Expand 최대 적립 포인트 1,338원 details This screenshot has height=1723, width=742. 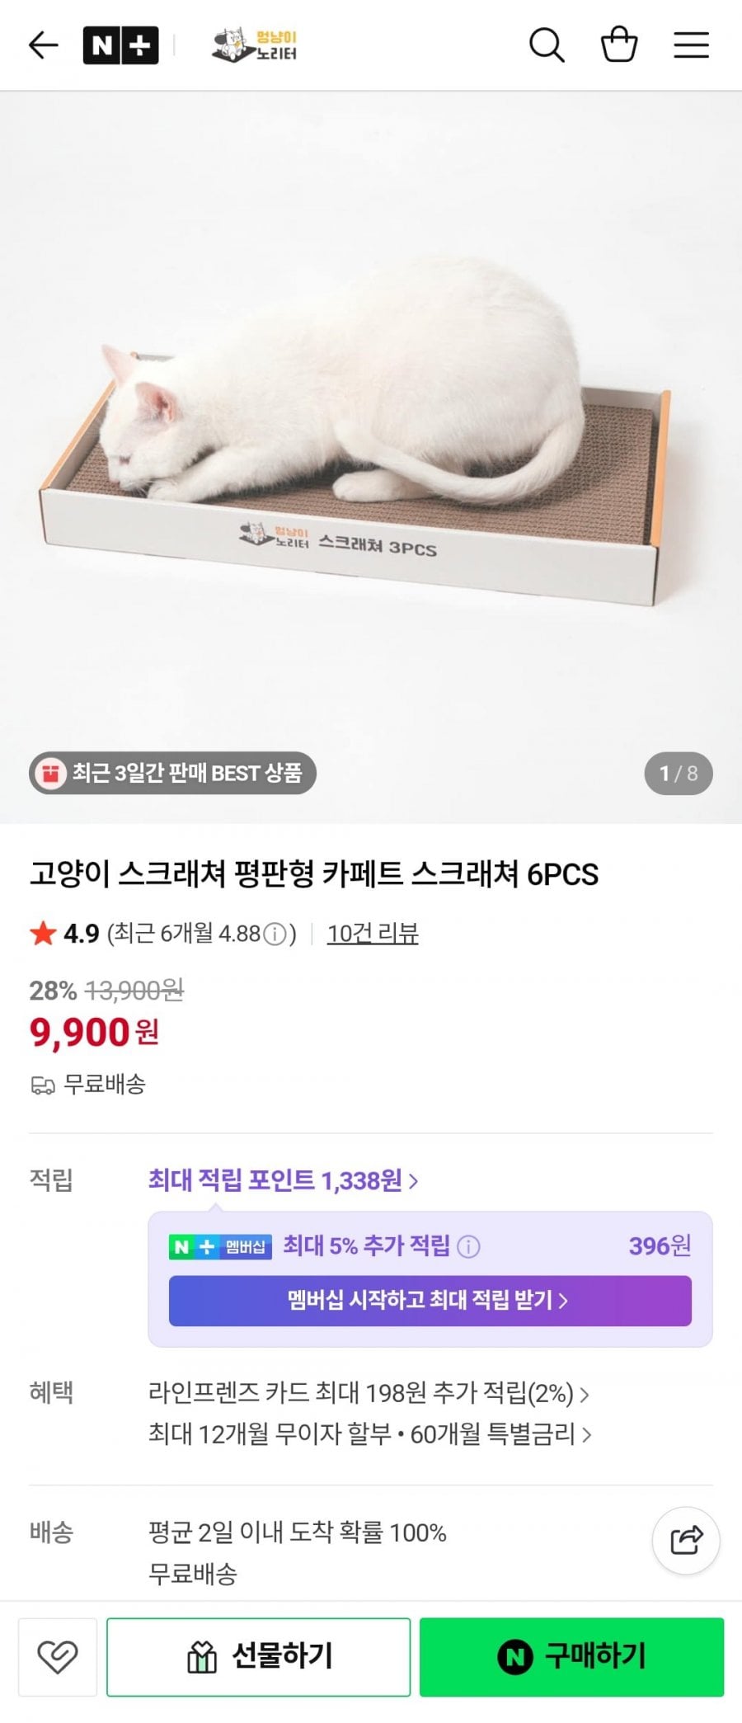click(284, 1180)
